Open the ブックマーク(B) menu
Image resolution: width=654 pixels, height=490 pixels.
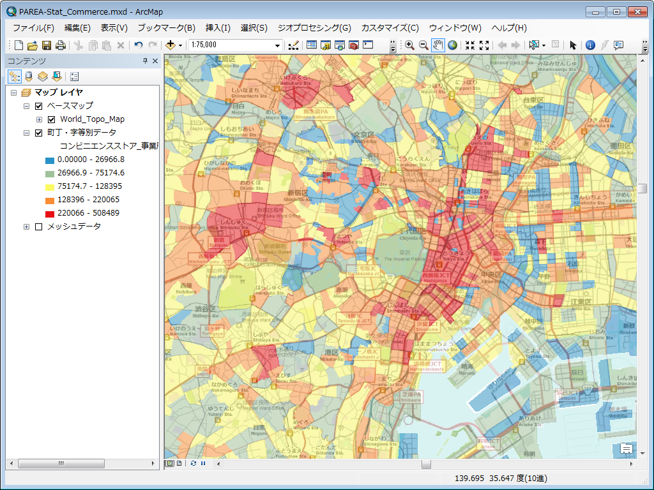click(167, 28)
